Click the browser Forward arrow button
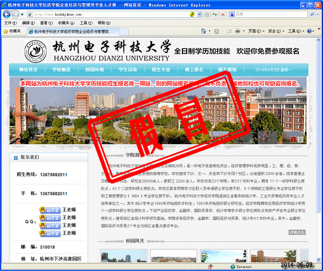The image size is (323, 271). (x=15, y=15)
